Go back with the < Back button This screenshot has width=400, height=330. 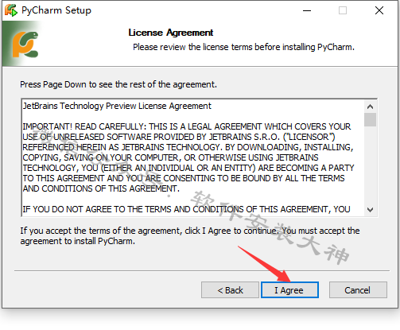pyautogui.click(x=230, y=290)
